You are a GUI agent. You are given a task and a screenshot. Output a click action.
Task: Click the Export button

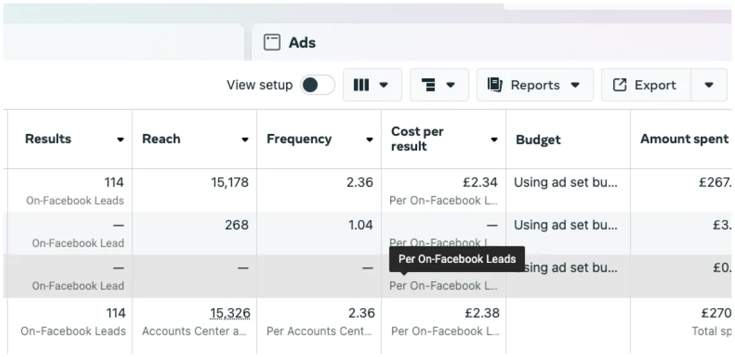coord(646,85)
